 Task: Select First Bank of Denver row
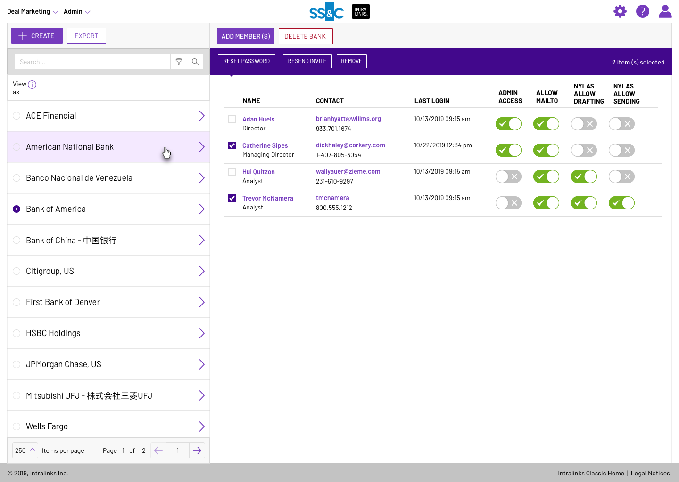pos(108,302)
